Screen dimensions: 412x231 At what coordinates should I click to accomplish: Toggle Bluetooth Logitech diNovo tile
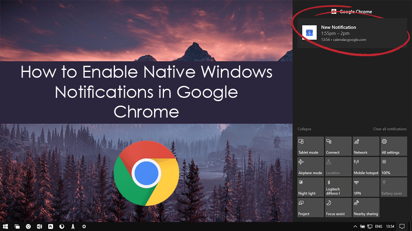click(x=338, y=187)
